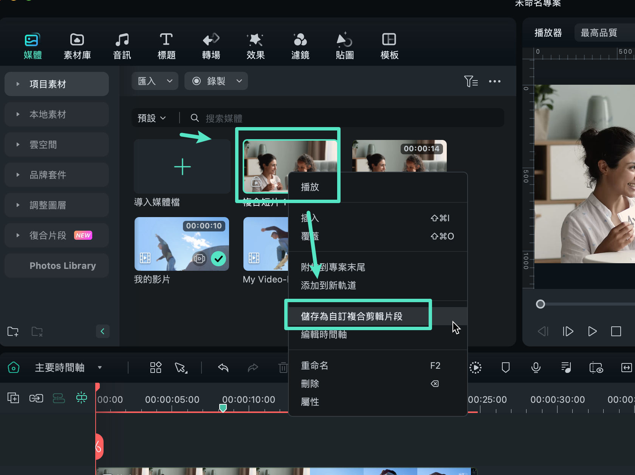The image size is (635, 475).
Task: Choose 重命名 from the context menu
Action: (x=378, y=365)
